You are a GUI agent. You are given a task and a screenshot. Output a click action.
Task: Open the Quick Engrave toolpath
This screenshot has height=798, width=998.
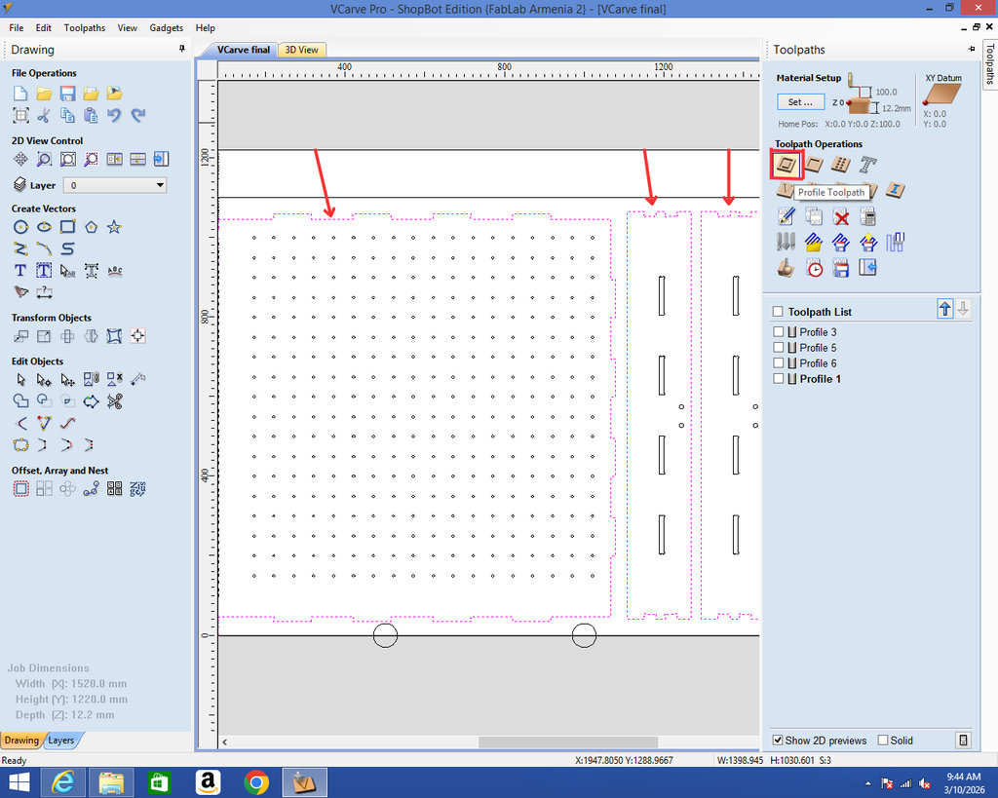868,165
